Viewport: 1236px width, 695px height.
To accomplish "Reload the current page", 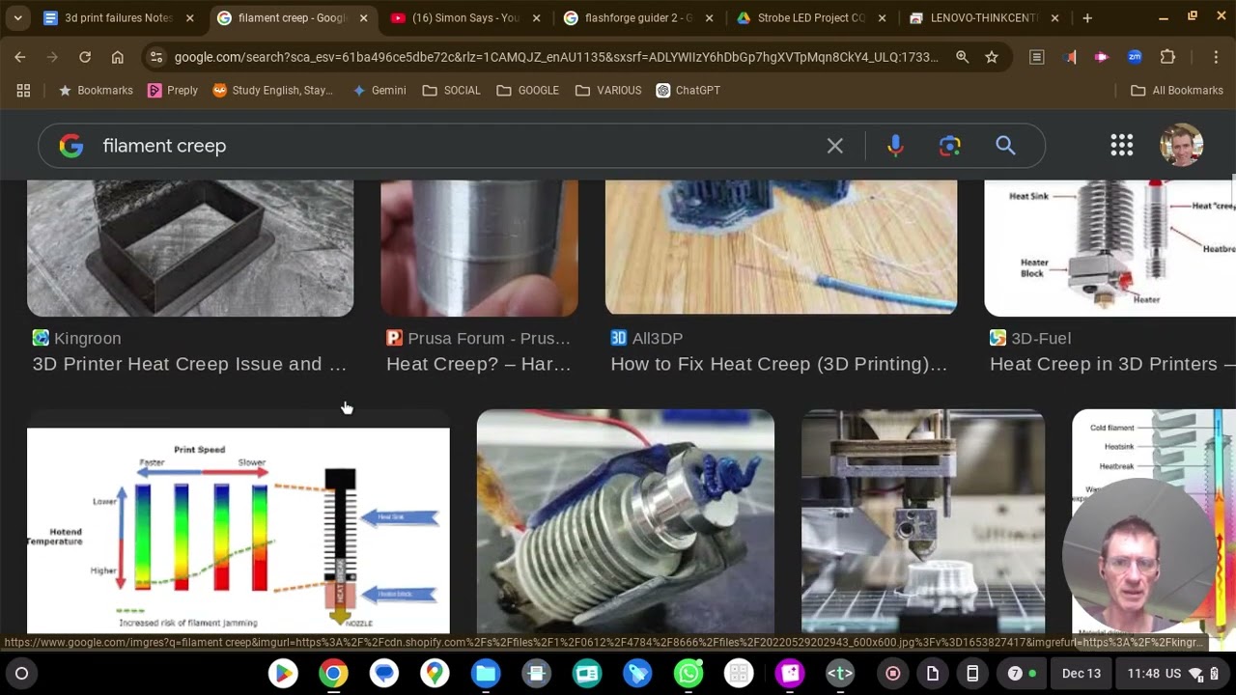I will click(x=85, y=57).
